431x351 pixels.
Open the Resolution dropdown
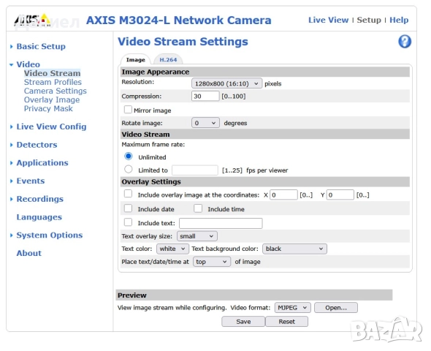226,83
